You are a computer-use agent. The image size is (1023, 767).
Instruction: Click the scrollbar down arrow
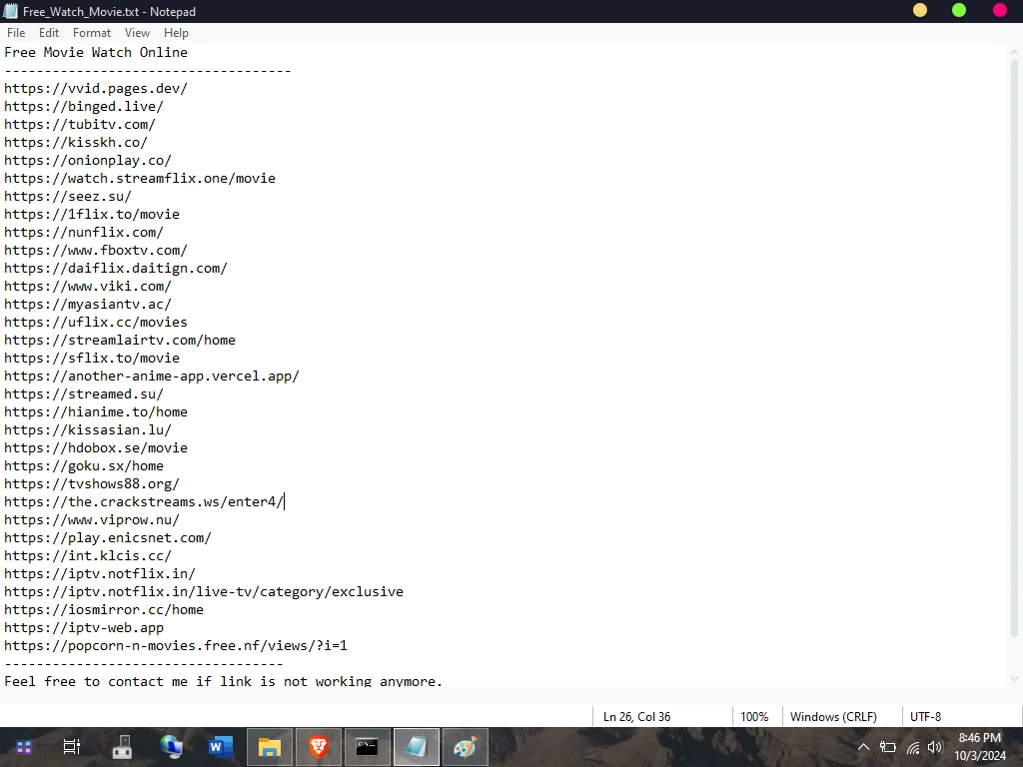click(1015, 679)
